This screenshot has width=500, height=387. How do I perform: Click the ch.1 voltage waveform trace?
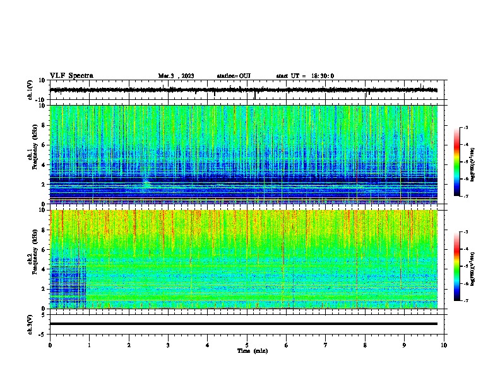coord(244,90)
